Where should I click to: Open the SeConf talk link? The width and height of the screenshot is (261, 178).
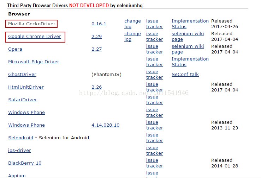[185, 75]
